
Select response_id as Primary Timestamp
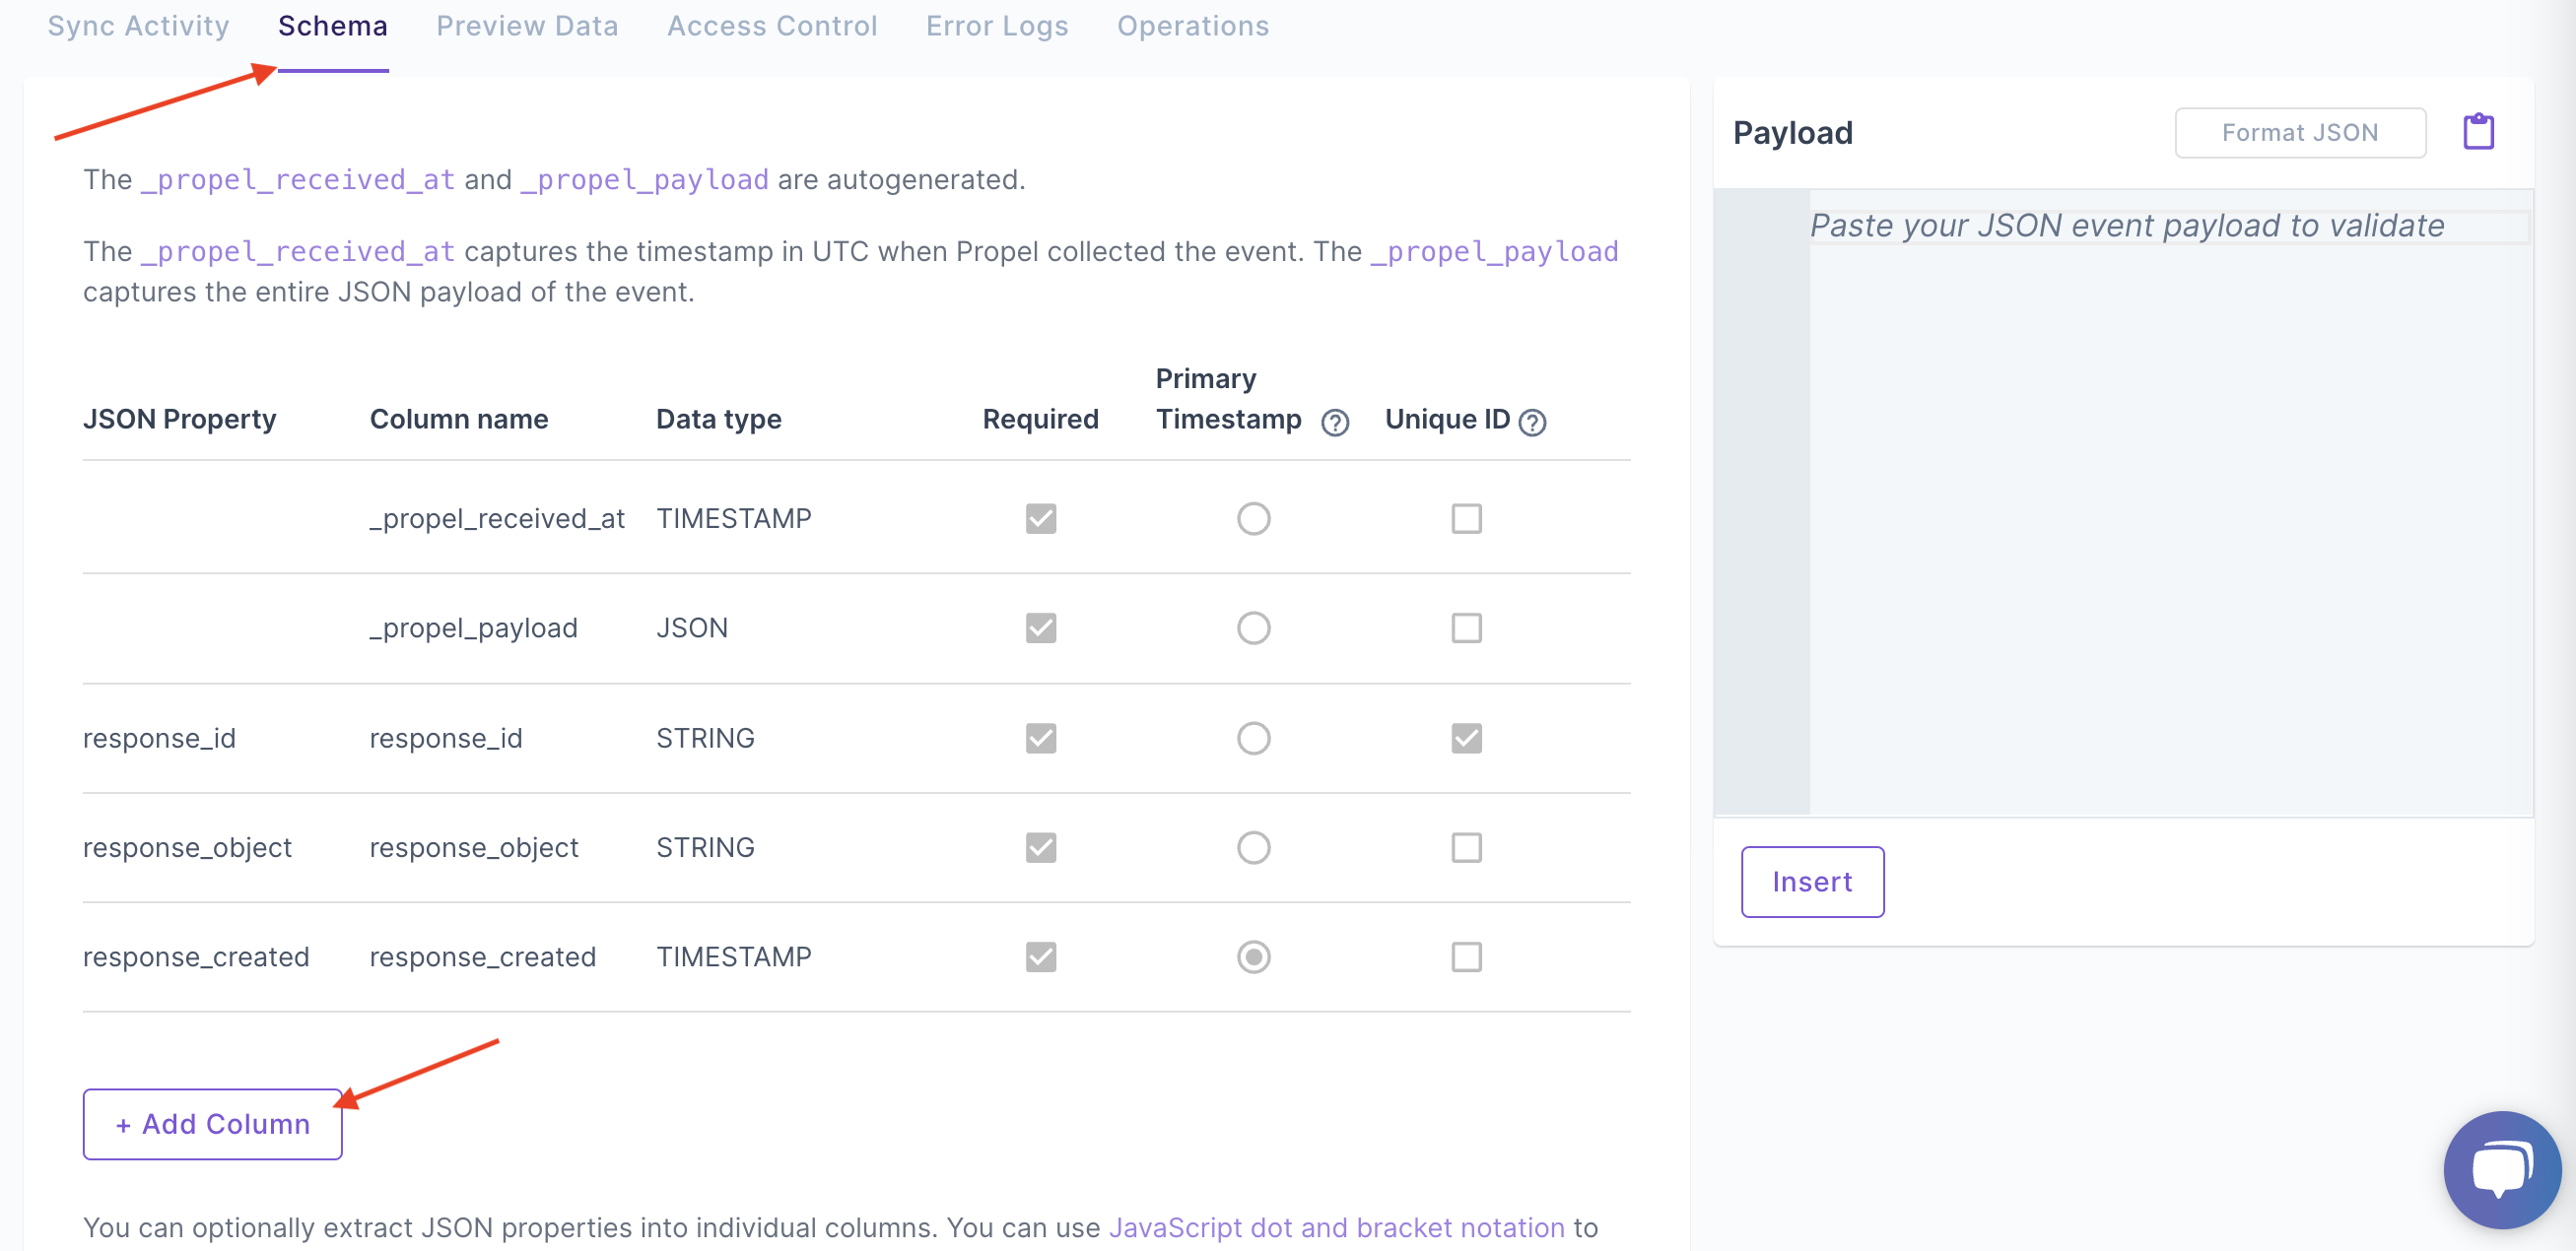[1254, 738]
